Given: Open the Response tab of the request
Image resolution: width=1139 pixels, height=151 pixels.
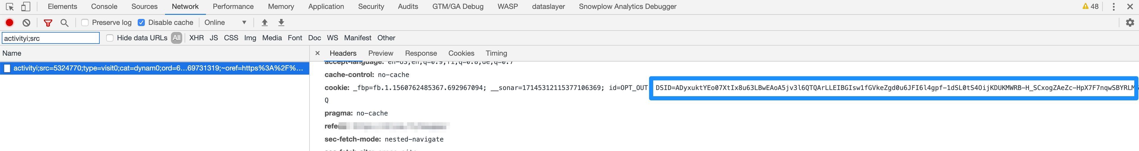Looking at the screenshot, I should [x=421, y=53].
